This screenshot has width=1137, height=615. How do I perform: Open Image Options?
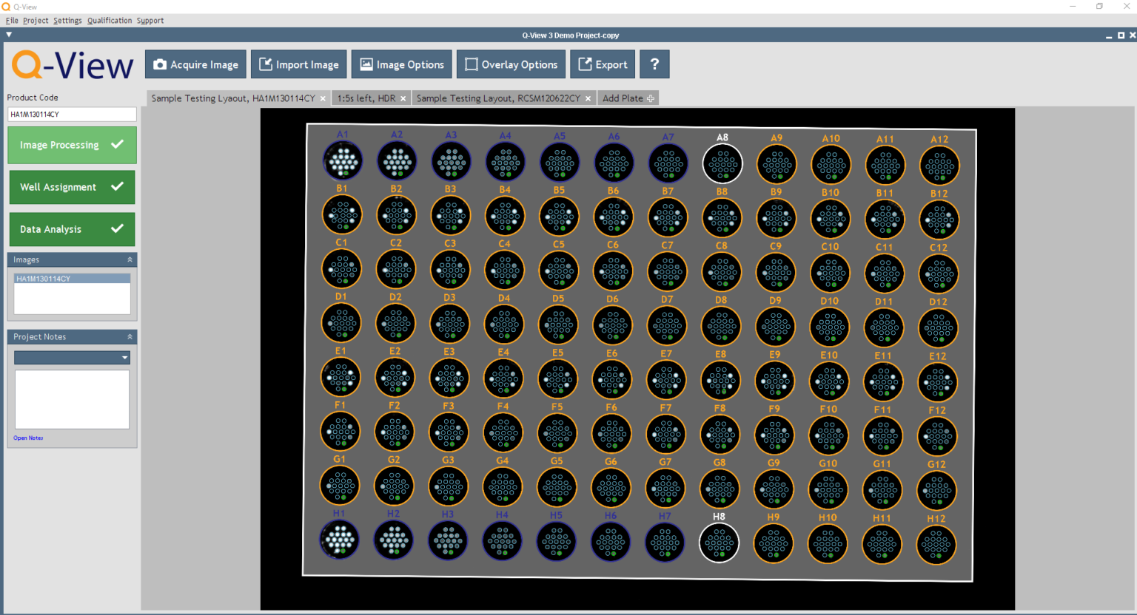tap(402, 64)
